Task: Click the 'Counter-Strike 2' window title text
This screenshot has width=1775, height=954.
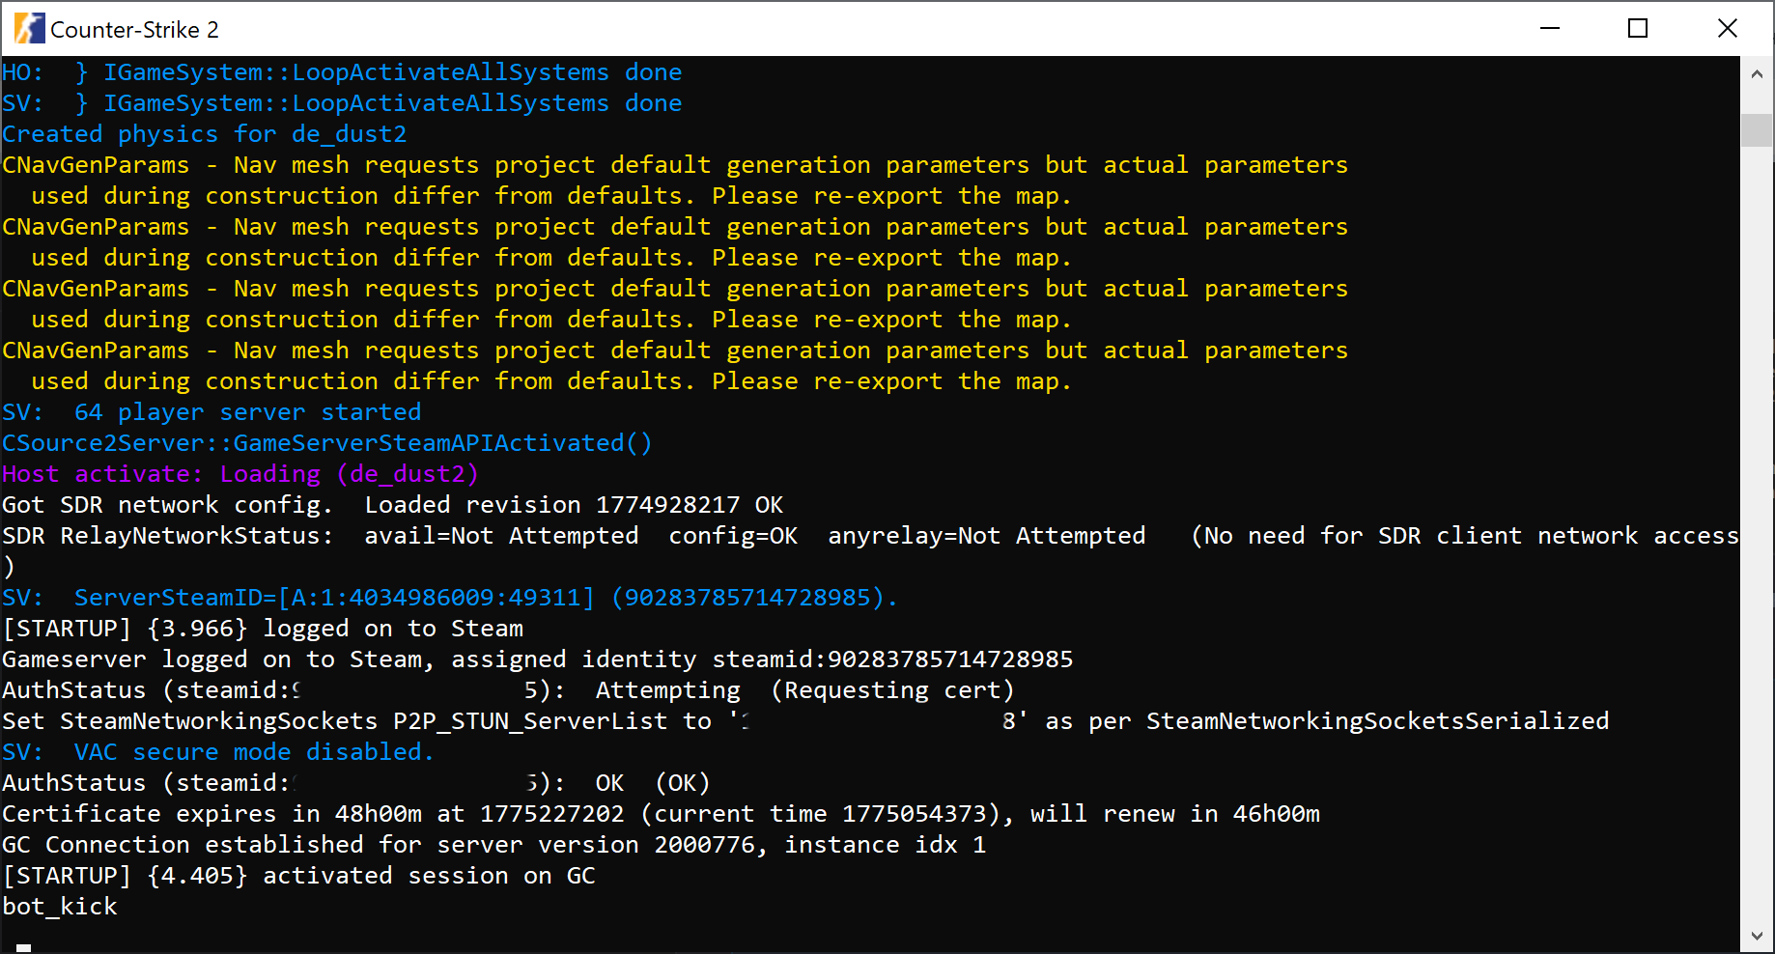Action: pos(134,30)
